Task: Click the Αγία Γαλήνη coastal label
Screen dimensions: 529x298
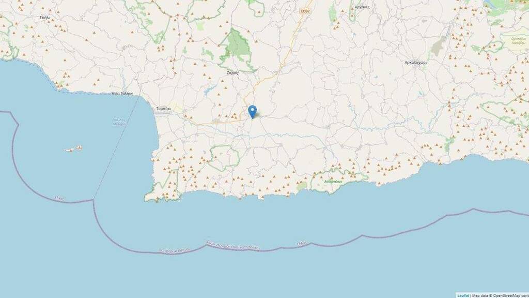Action: click(122, 94)
